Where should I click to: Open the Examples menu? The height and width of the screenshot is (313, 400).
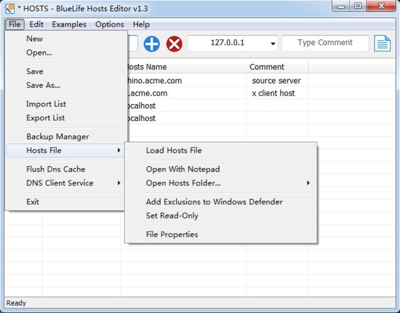point(69,24)
